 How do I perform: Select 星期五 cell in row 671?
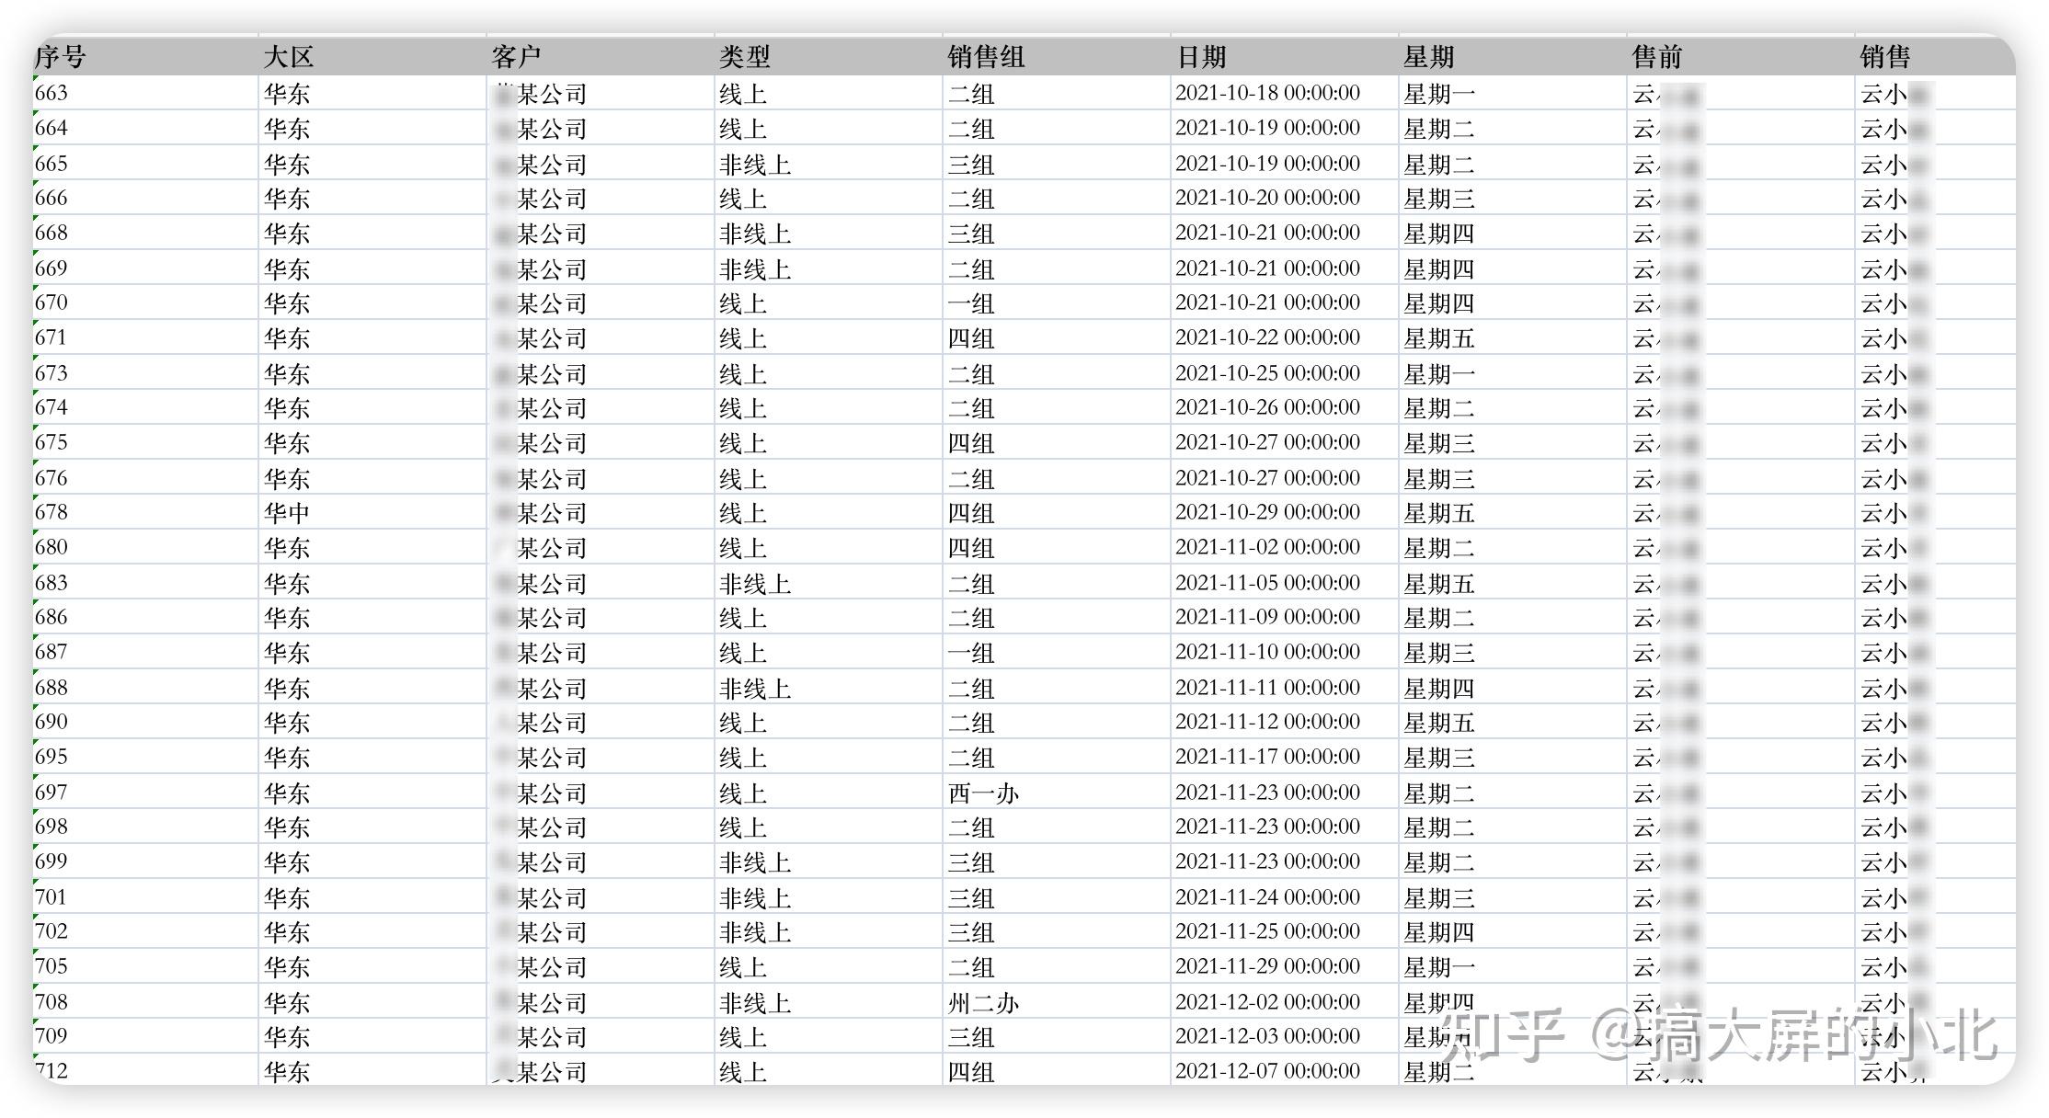(x=1438, y=337)
